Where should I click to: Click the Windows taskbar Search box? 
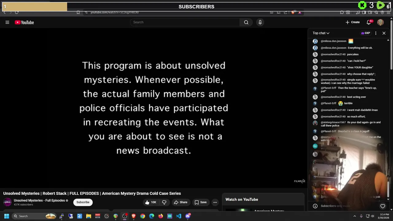34,216
